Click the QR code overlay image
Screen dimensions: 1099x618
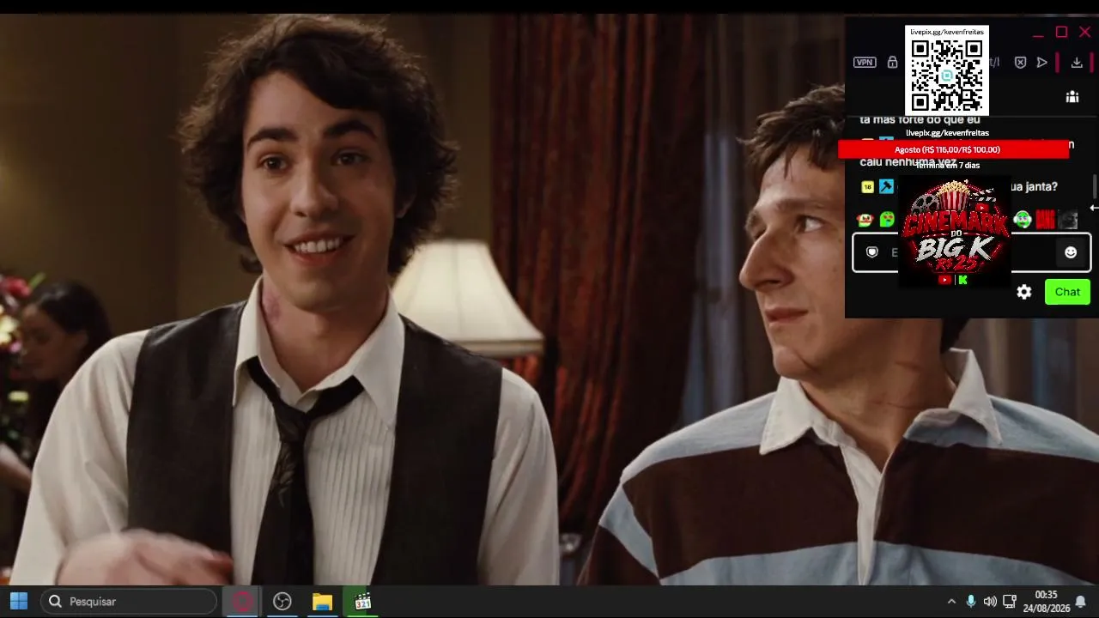(x=947, y=76)
